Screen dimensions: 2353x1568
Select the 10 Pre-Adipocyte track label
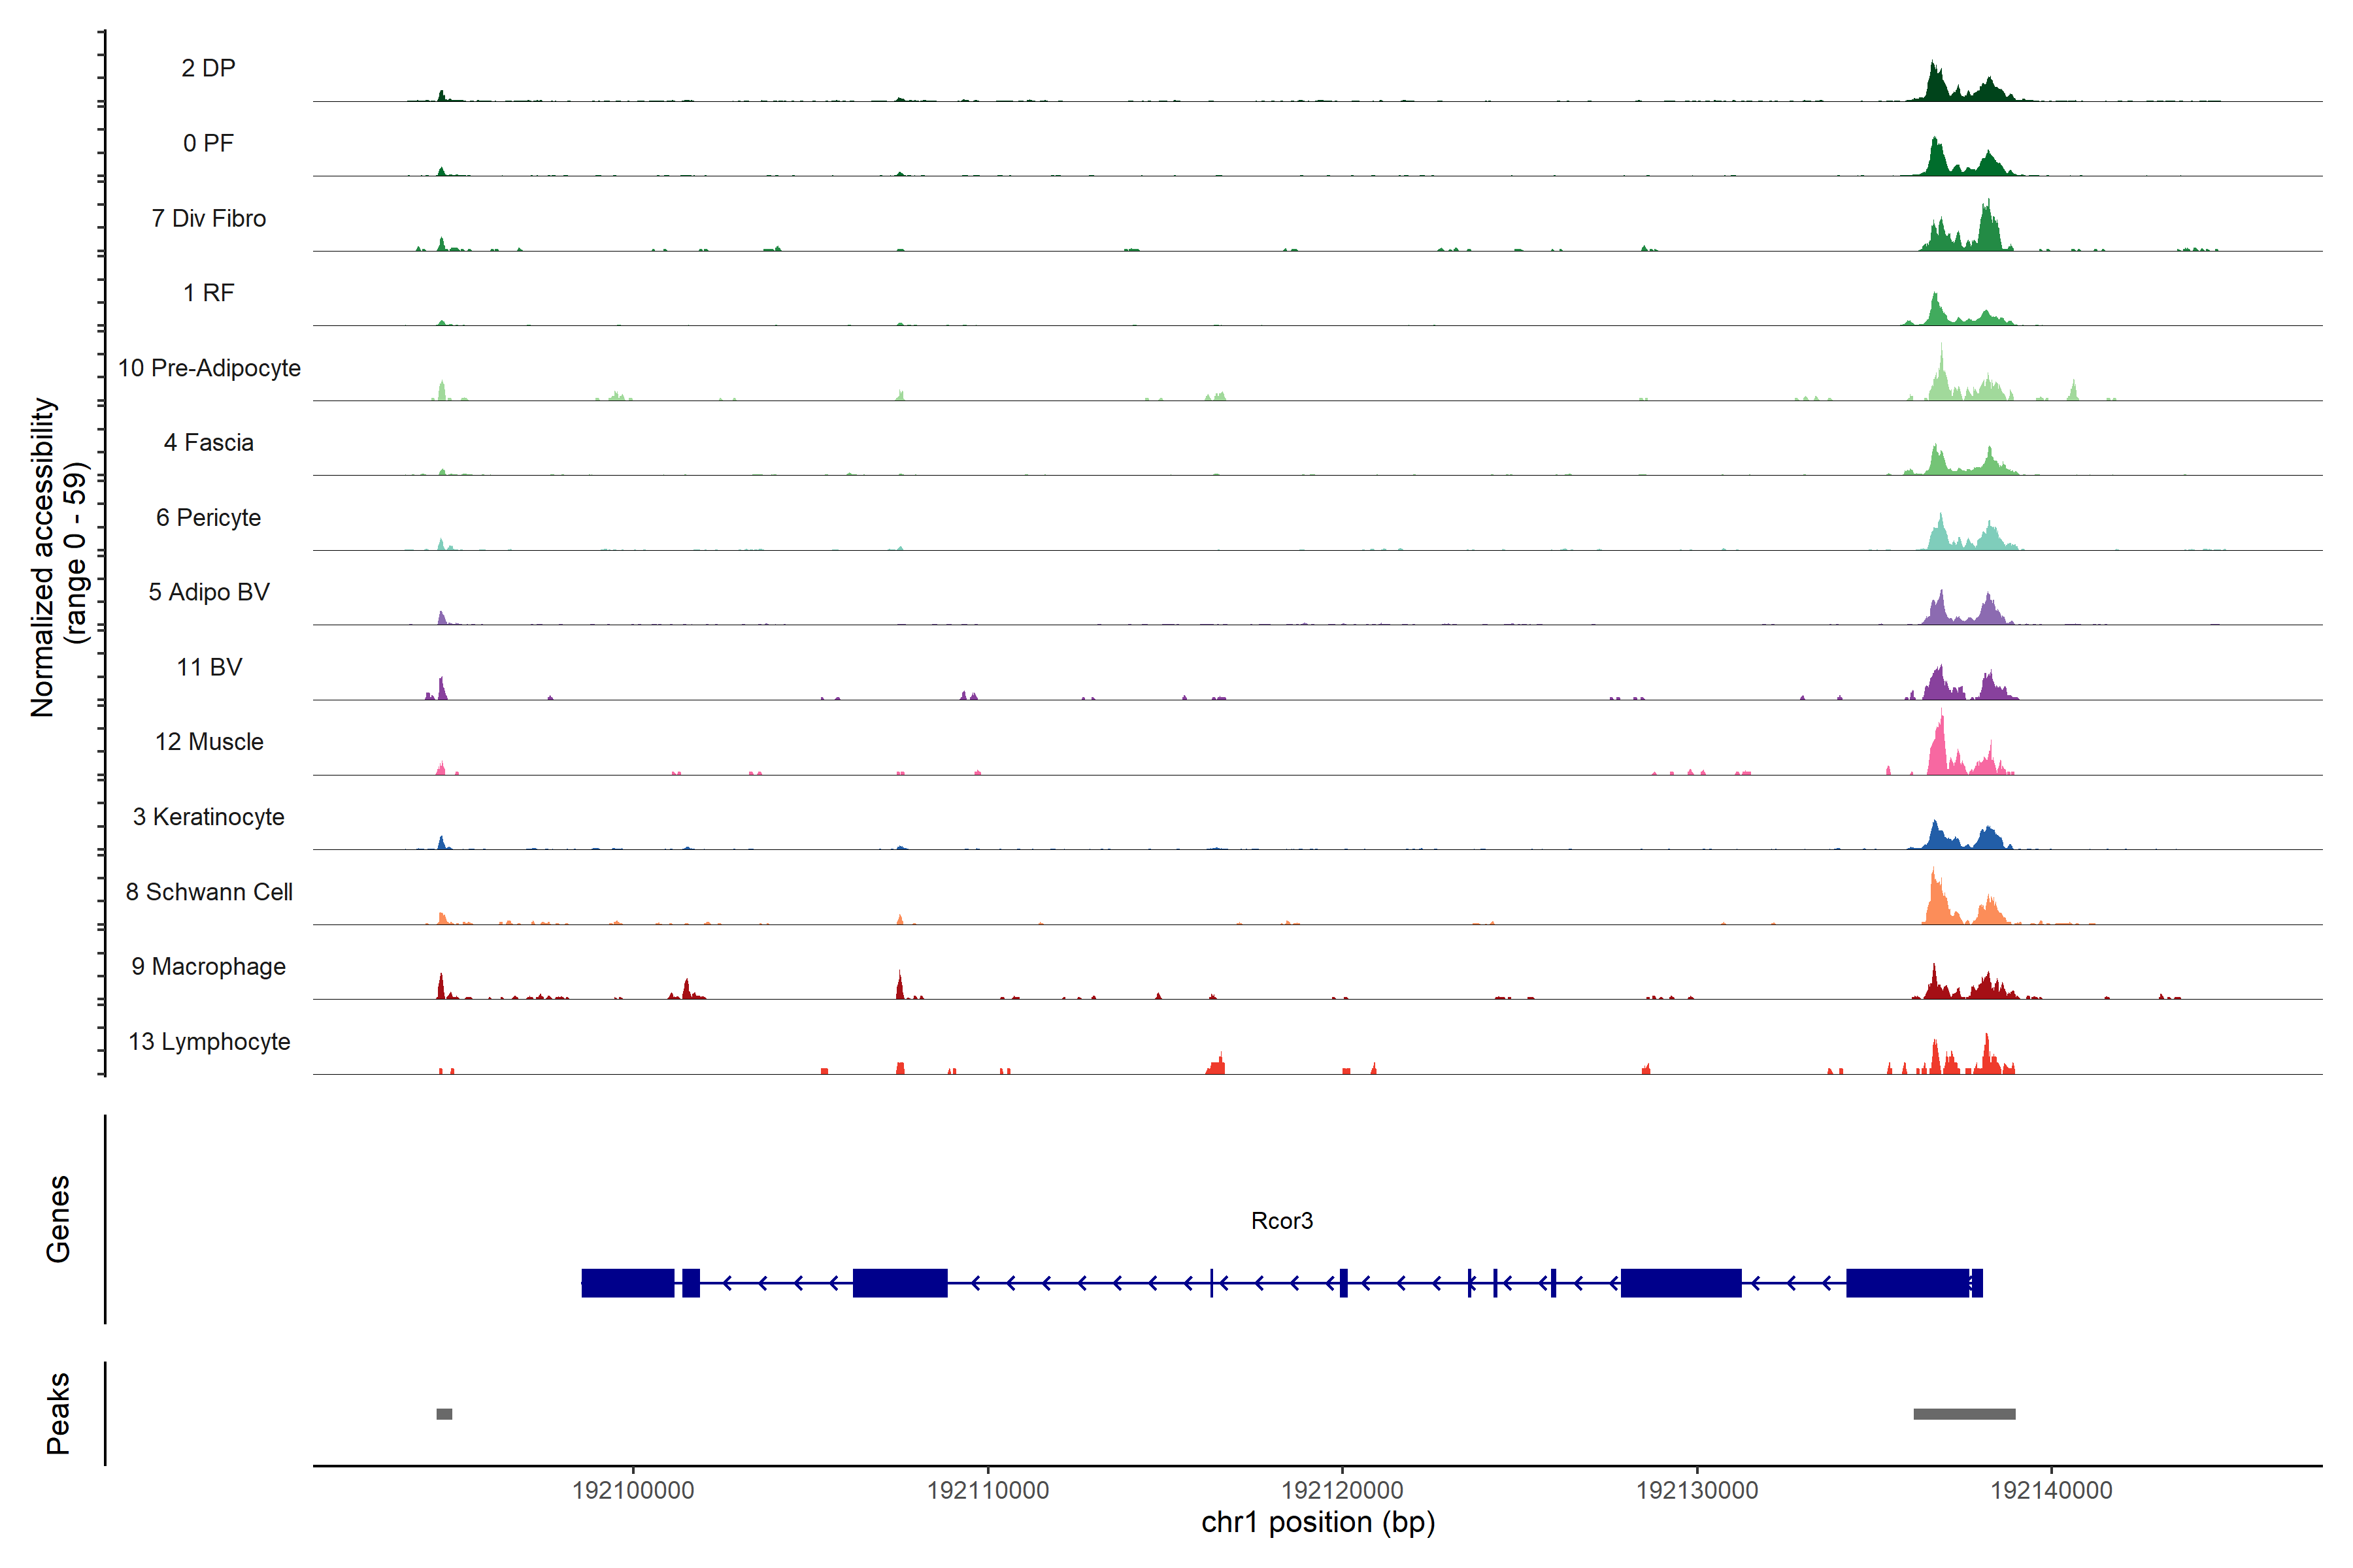pyautogui.click(x=209, y=368)
